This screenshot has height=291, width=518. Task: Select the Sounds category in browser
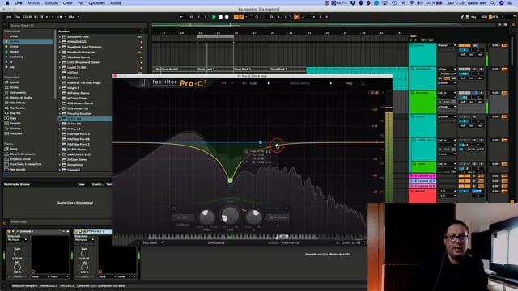[15, 82]
